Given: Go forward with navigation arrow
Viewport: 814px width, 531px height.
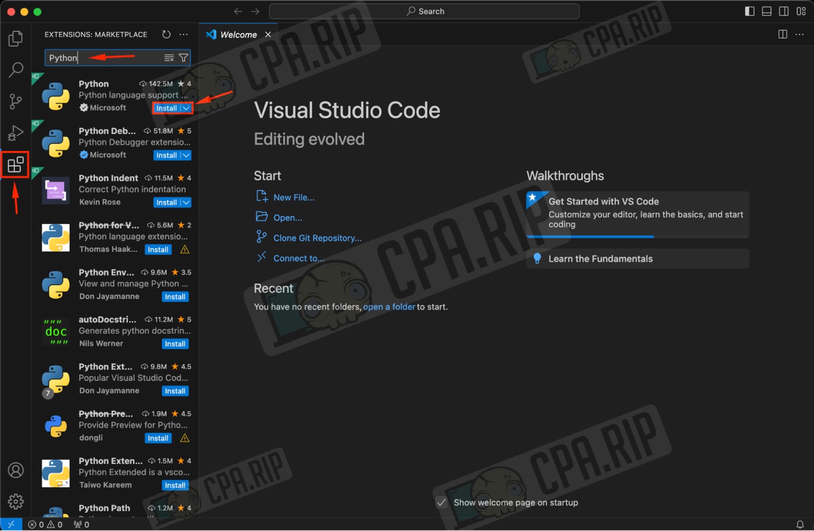Looking at the screenshot, I should [x=256, y=11].
